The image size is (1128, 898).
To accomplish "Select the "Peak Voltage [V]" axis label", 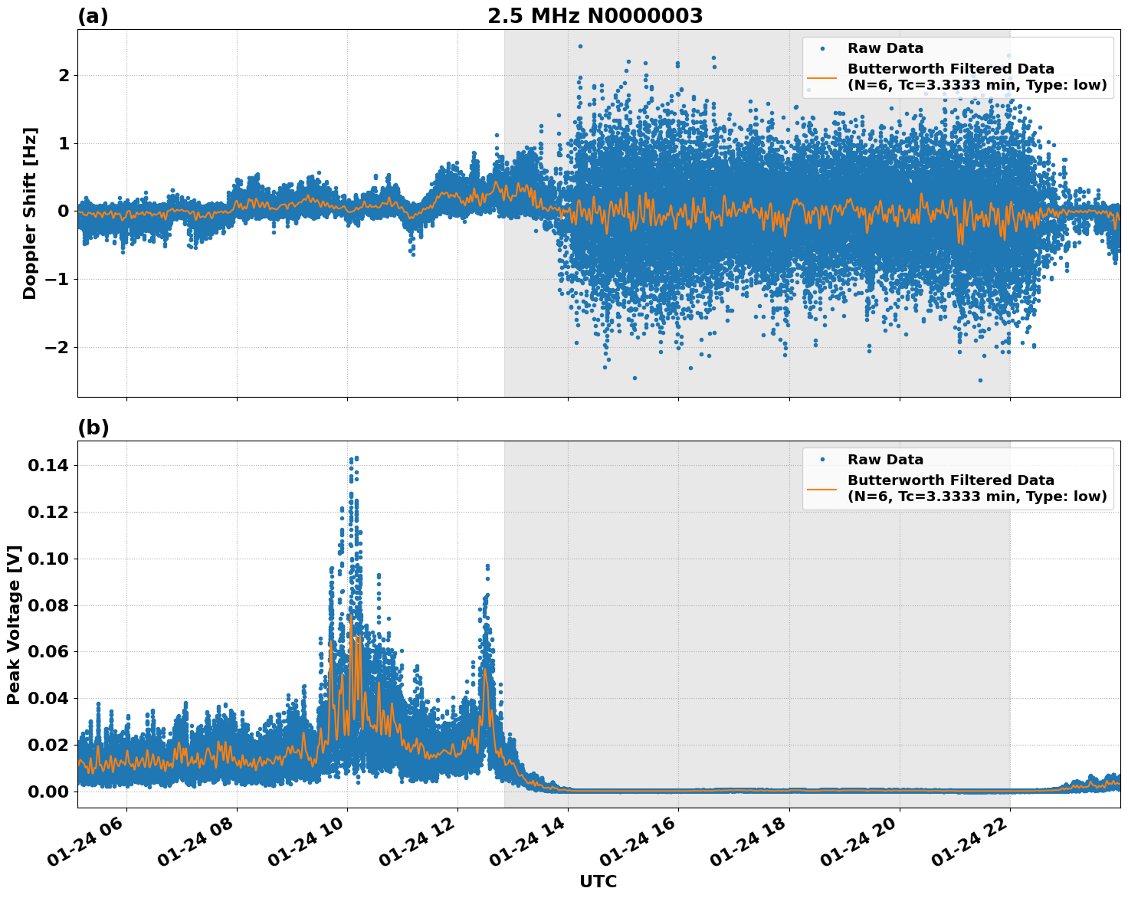I will (x=14, y=624).
